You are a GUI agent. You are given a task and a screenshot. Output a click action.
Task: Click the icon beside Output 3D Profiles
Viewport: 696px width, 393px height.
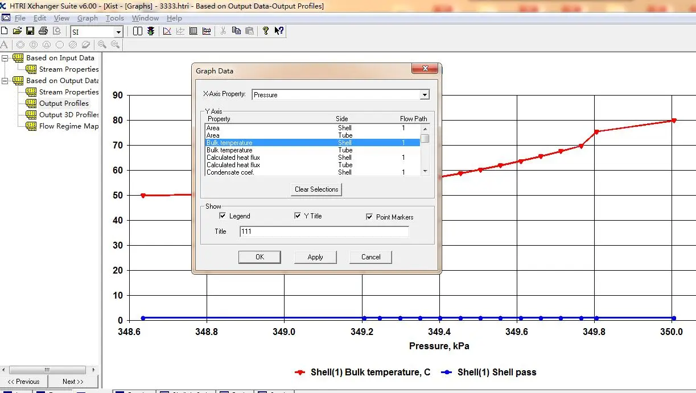(31, 115)
